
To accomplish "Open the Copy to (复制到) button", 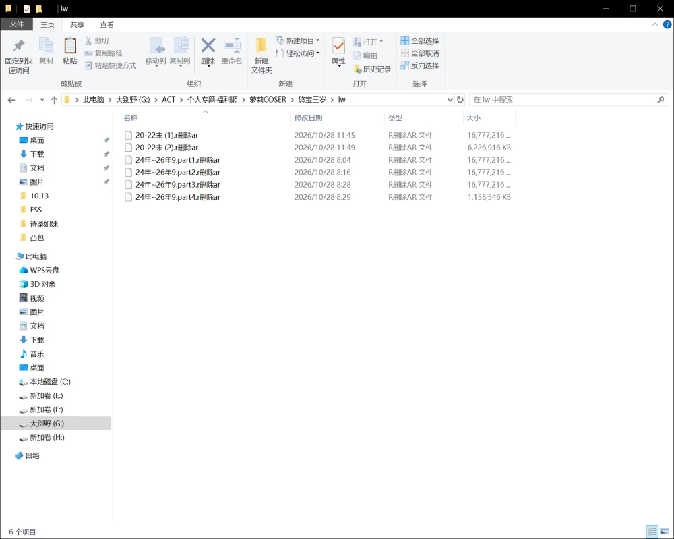I will pos(180,51).
